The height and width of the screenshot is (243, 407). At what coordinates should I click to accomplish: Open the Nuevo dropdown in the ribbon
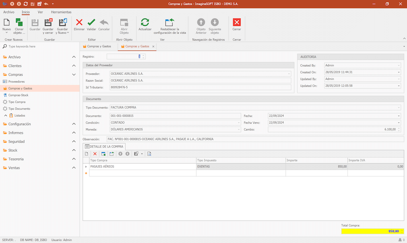pyautogui.click(x=7, y=33)
